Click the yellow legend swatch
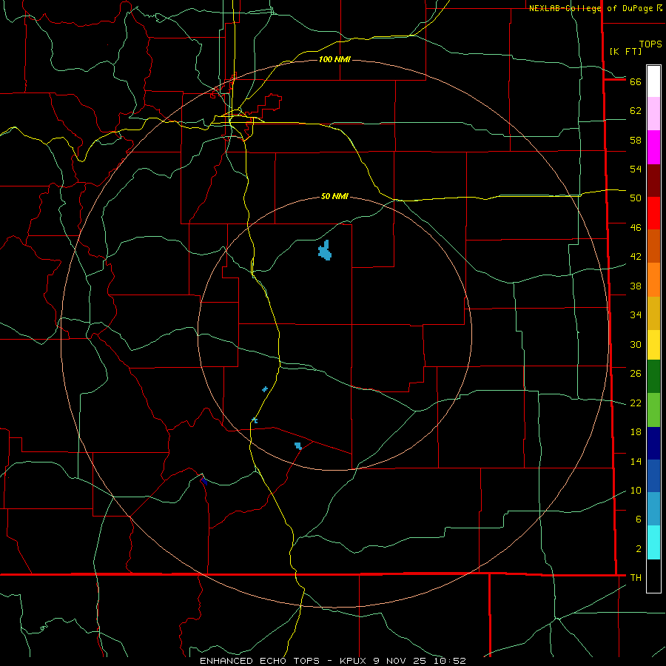 click(653, 345)
